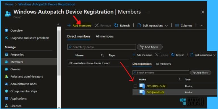
Task: Click Add filters in the inset panel
Action: pos(201,73)
